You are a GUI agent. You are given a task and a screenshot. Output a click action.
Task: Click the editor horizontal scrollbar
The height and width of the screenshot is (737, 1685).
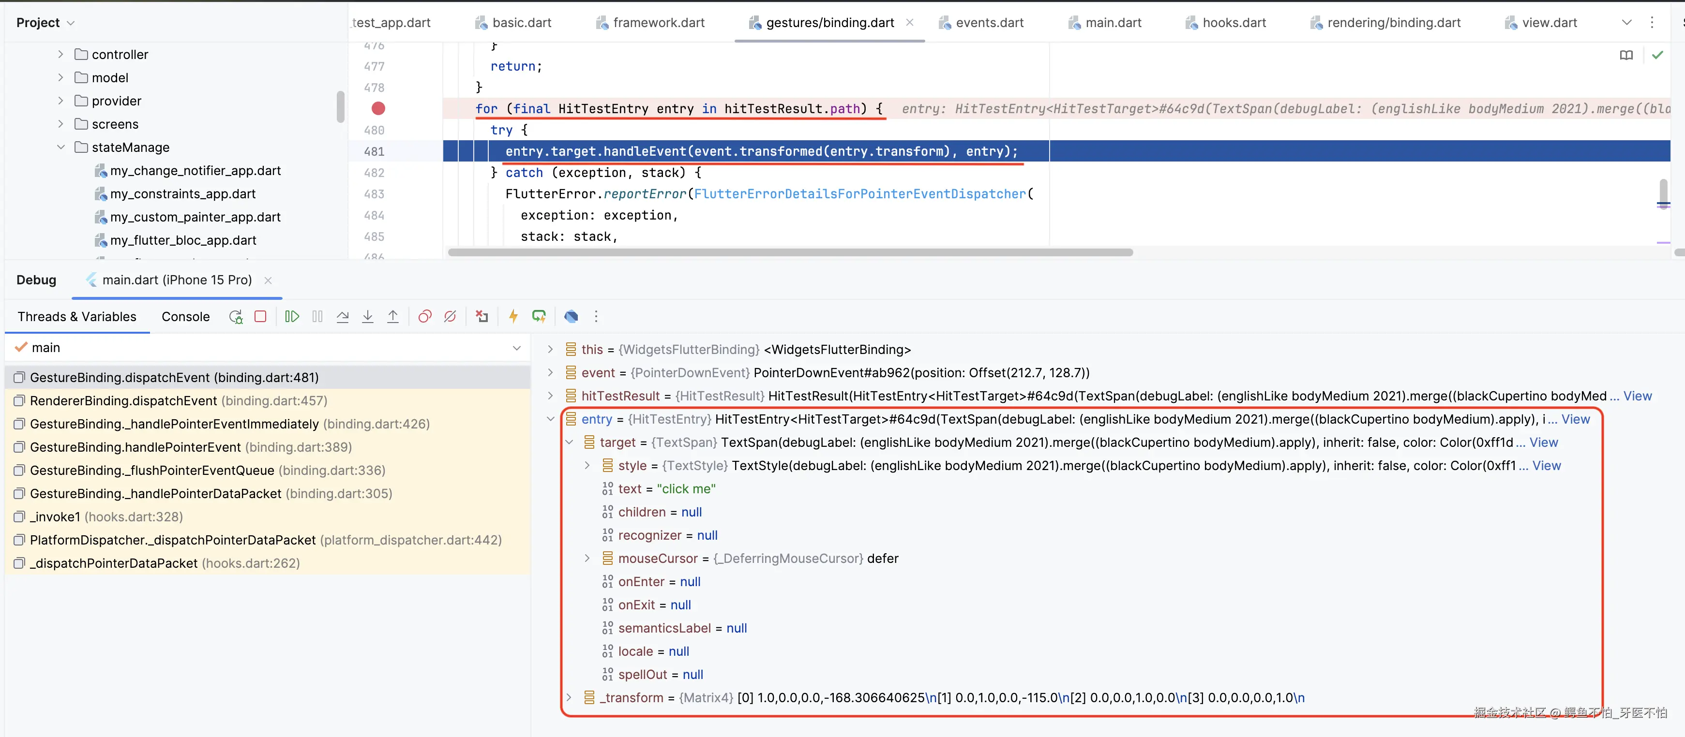tap(790, 252)
